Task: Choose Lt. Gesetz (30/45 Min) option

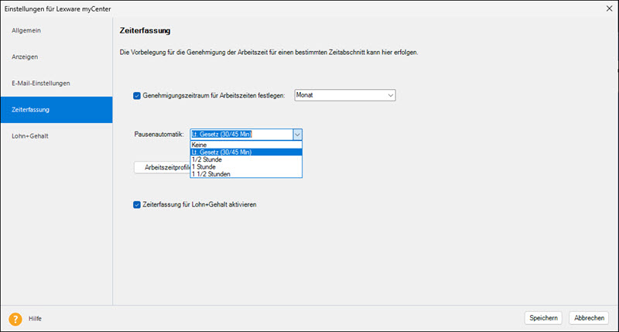Action: [246, 152]
